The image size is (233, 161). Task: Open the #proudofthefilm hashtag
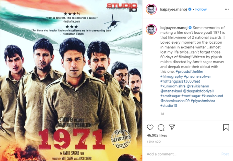point(189,72)
